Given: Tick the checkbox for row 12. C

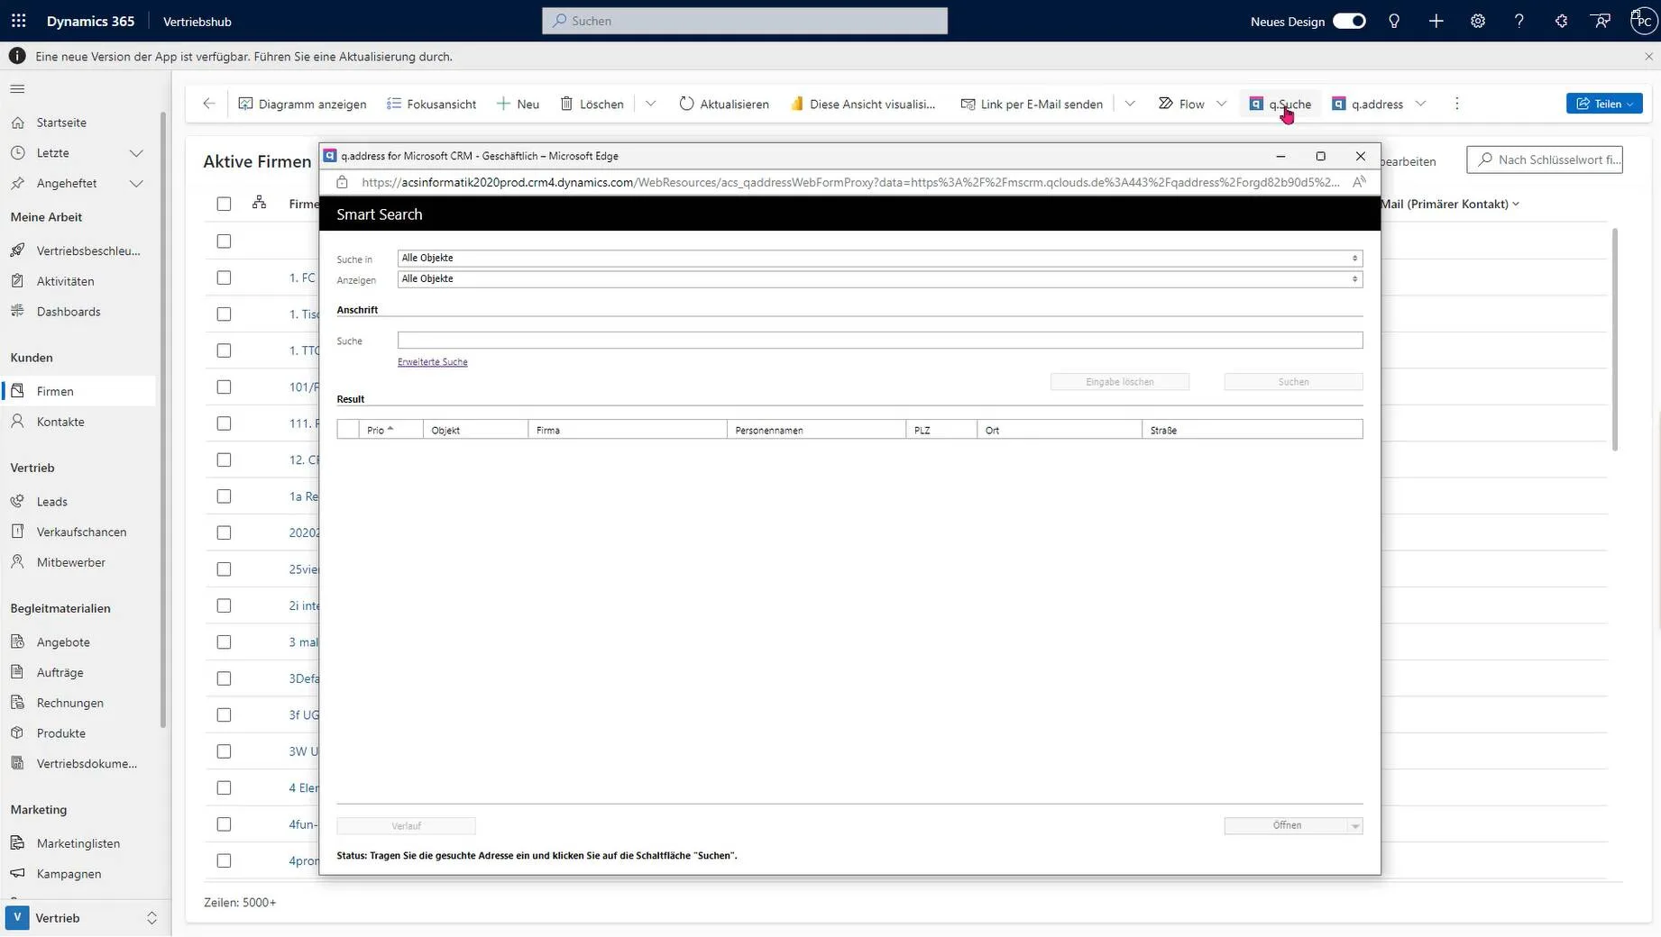Looking at the screenshot, I should (224, 459).
